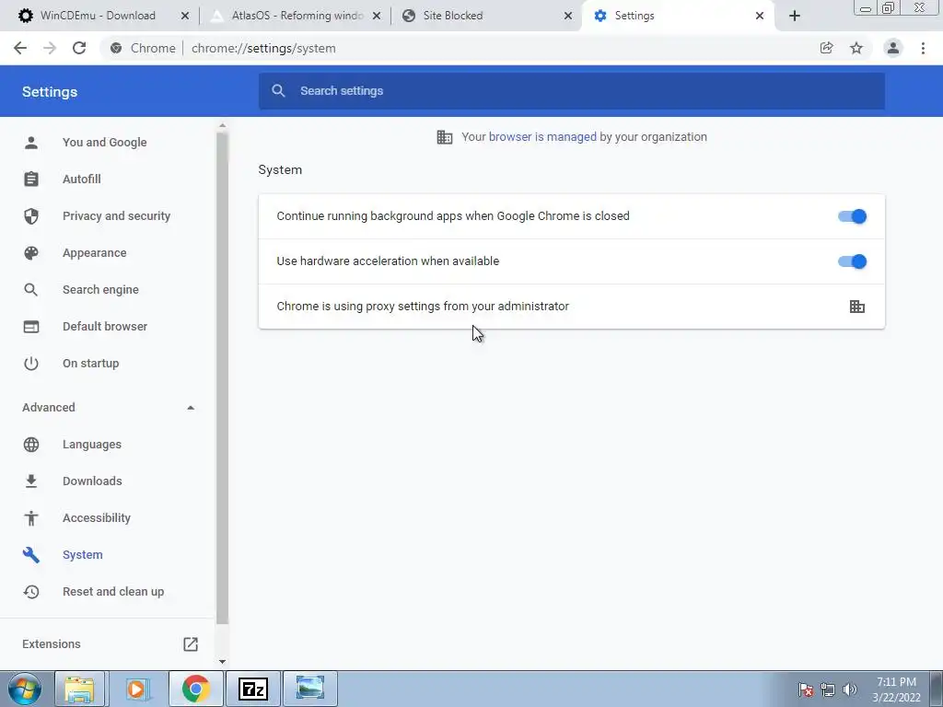Click the Accessibility figure icon
Screen dimensions: 943x707
31,518
